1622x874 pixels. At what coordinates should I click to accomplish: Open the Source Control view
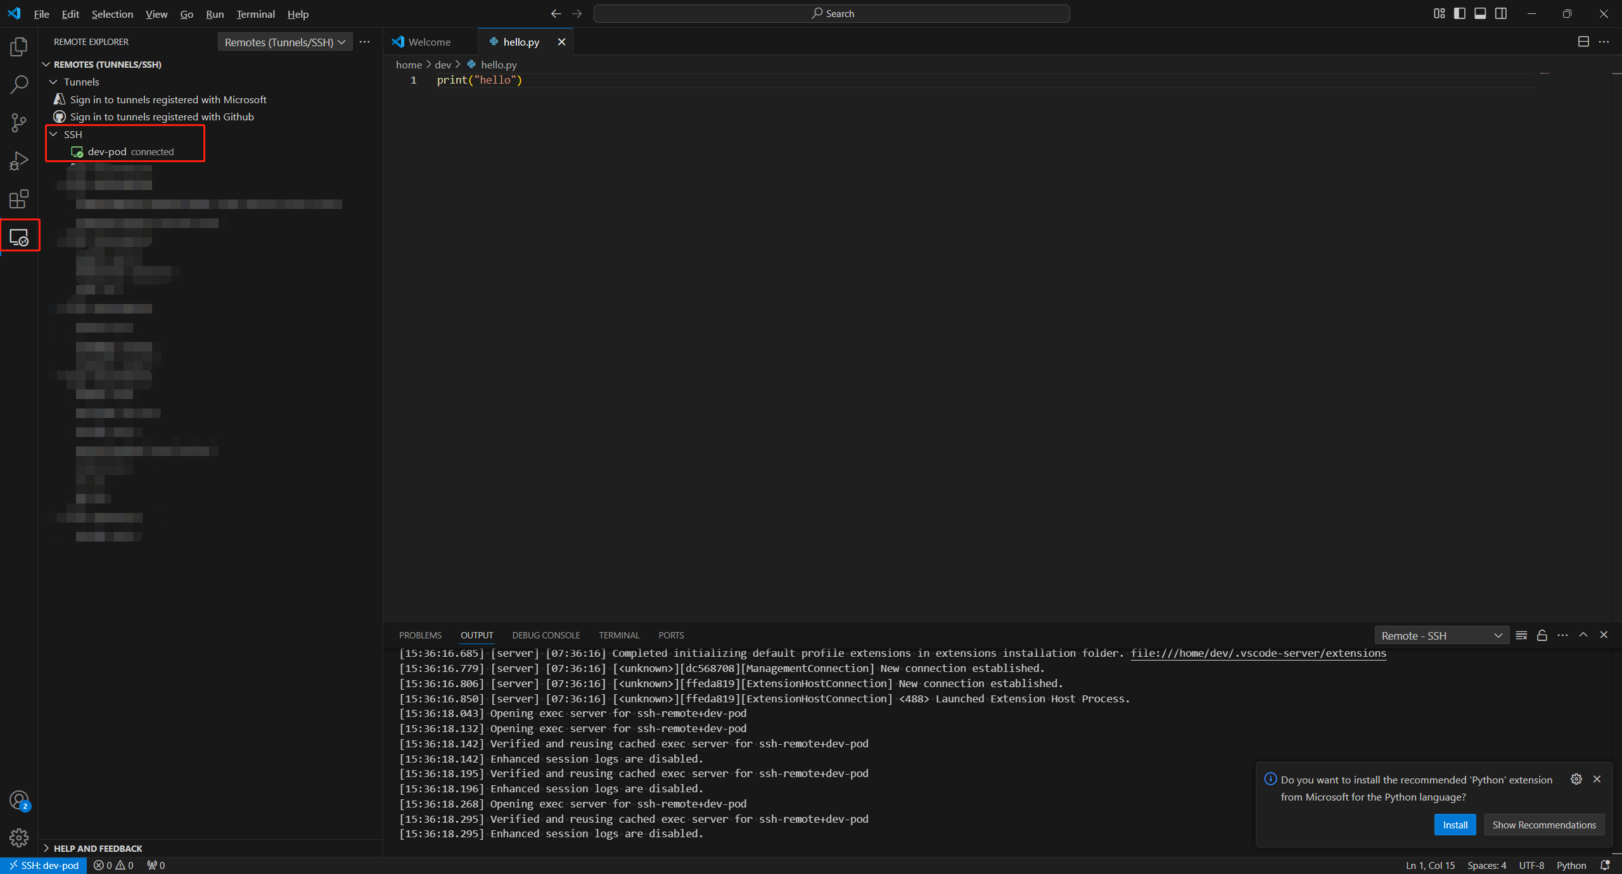(x=19, y=123)
